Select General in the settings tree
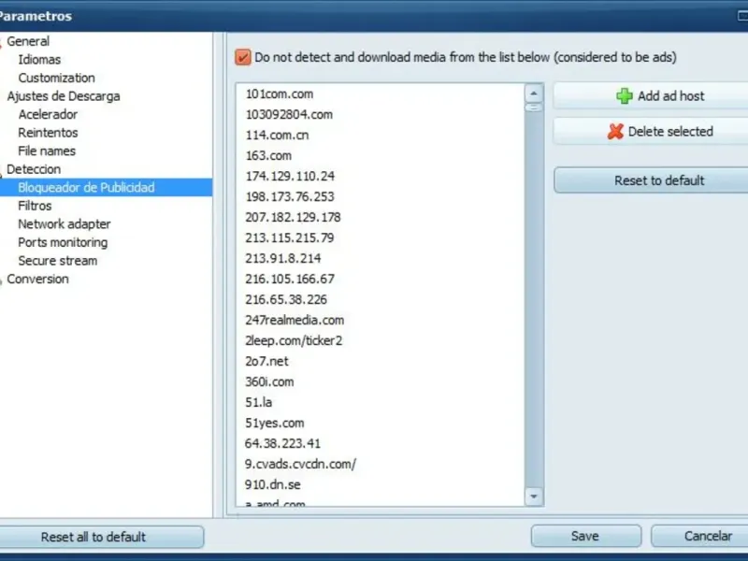748x561 pixels. (x=28, y=41)
